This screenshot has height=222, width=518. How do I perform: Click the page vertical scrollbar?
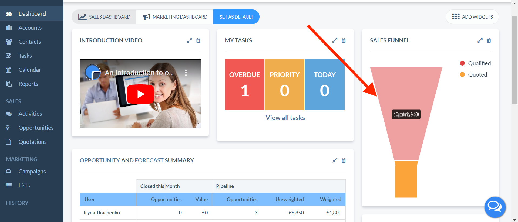(514, 60)
